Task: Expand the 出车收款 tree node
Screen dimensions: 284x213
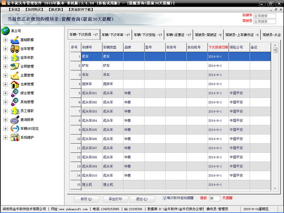Action: 6,58
